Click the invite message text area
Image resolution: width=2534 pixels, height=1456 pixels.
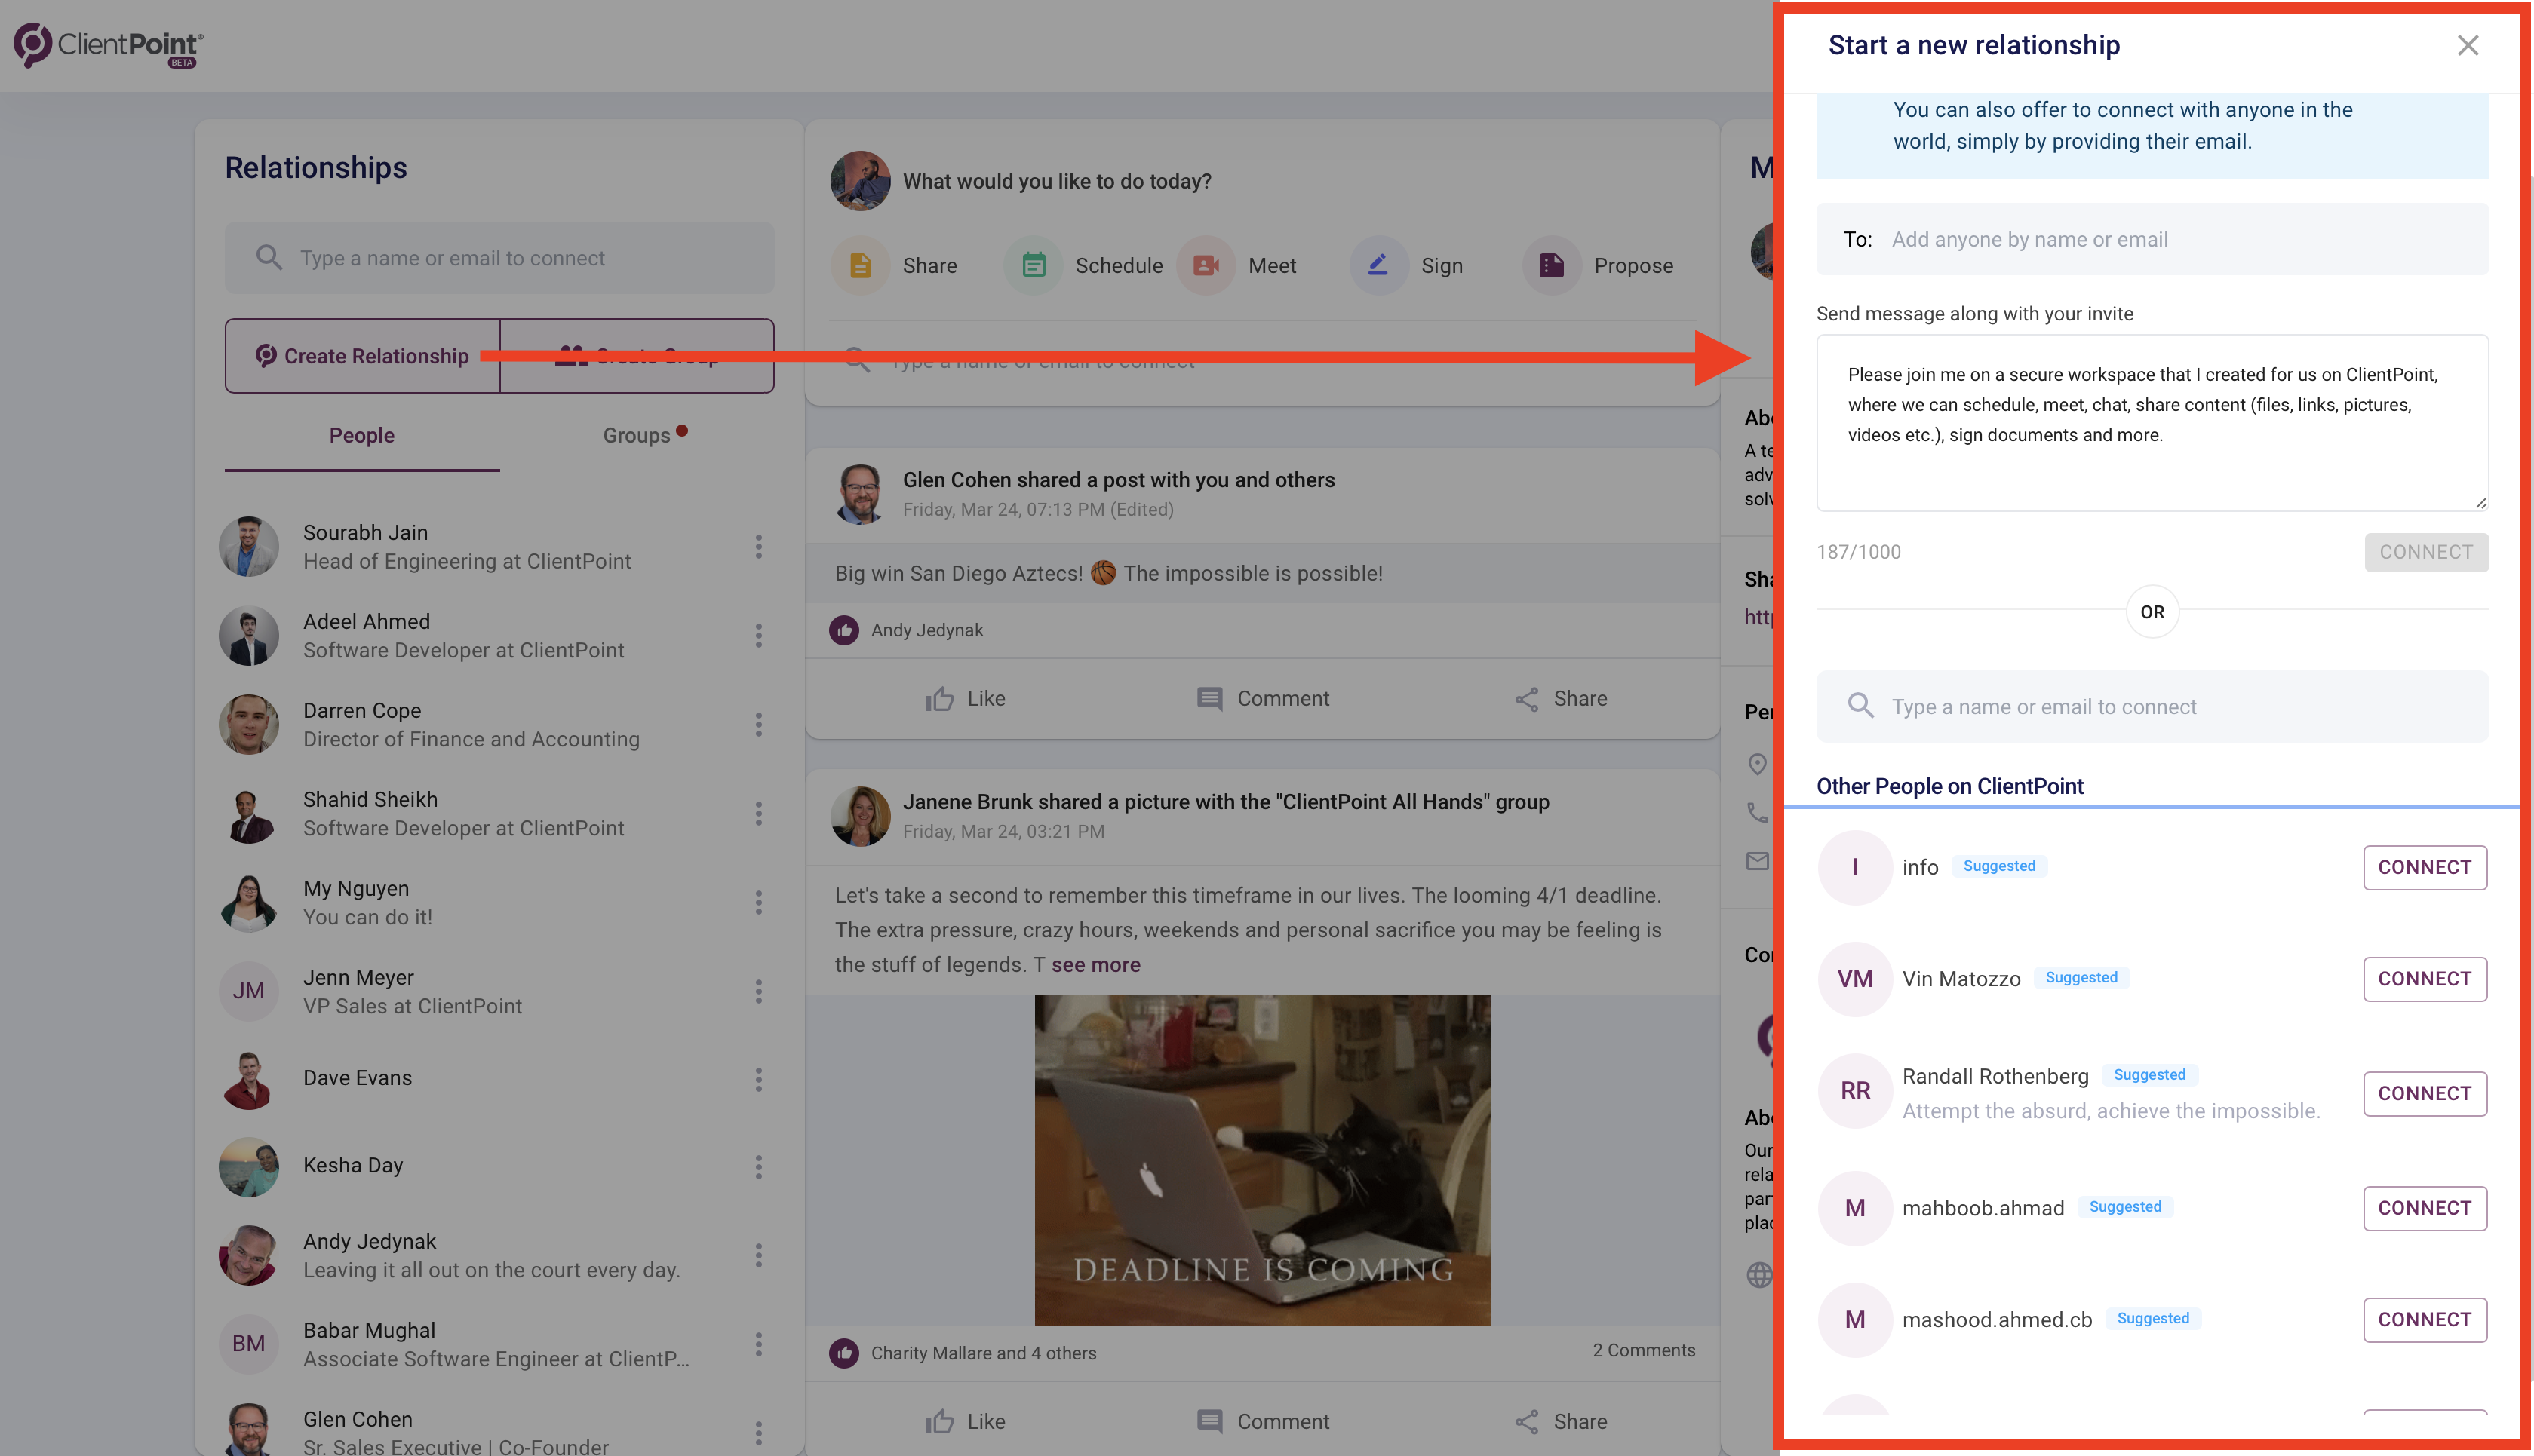pos(2152,423)
